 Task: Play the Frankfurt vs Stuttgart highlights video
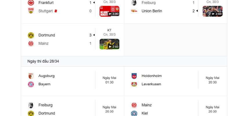point(109,11)
